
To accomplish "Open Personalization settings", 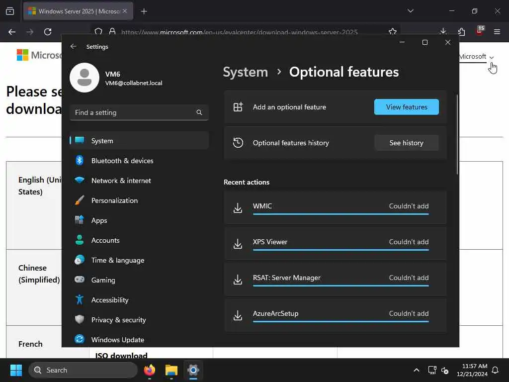I will click(x=139, y=200).
